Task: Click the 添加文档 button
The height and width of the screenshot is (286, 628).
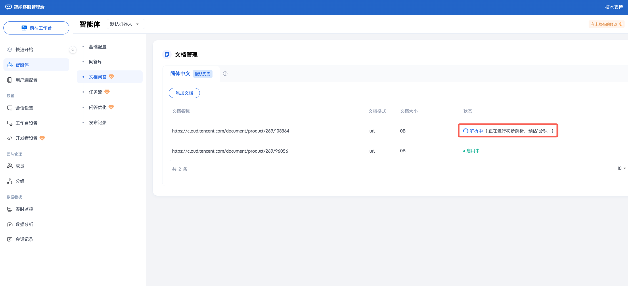Action: (184, 93)
